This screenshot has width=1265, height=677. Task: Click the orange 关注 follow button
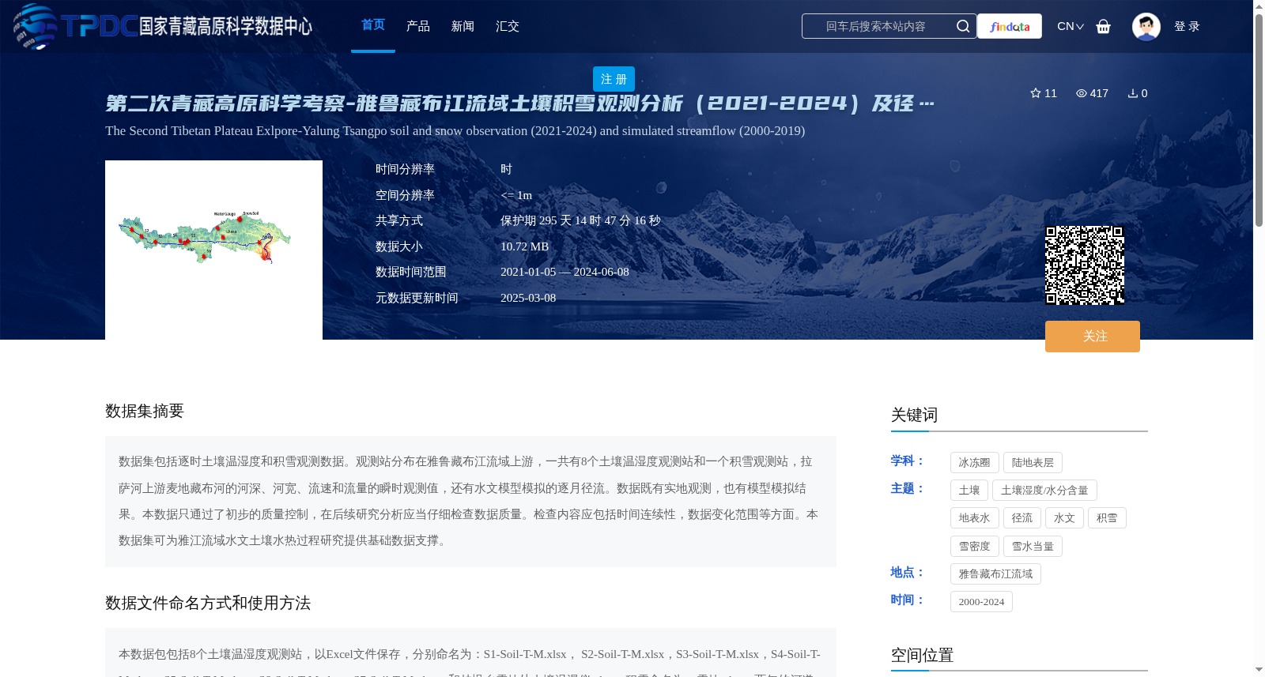(x=1093, y=337)
